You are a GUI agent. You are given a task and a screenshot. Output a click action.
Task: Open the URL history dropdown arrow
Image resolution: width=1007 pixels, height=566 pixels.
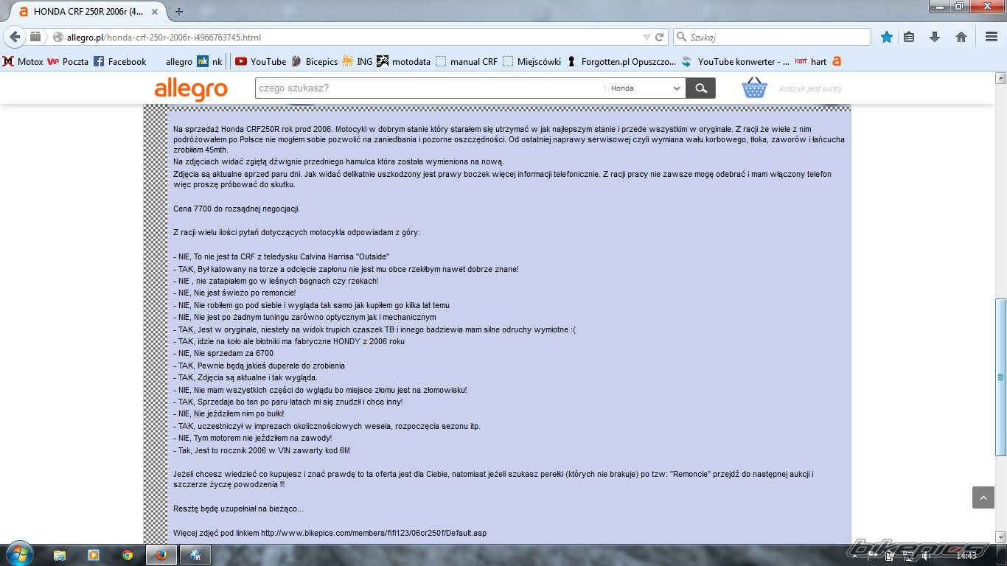647,37
